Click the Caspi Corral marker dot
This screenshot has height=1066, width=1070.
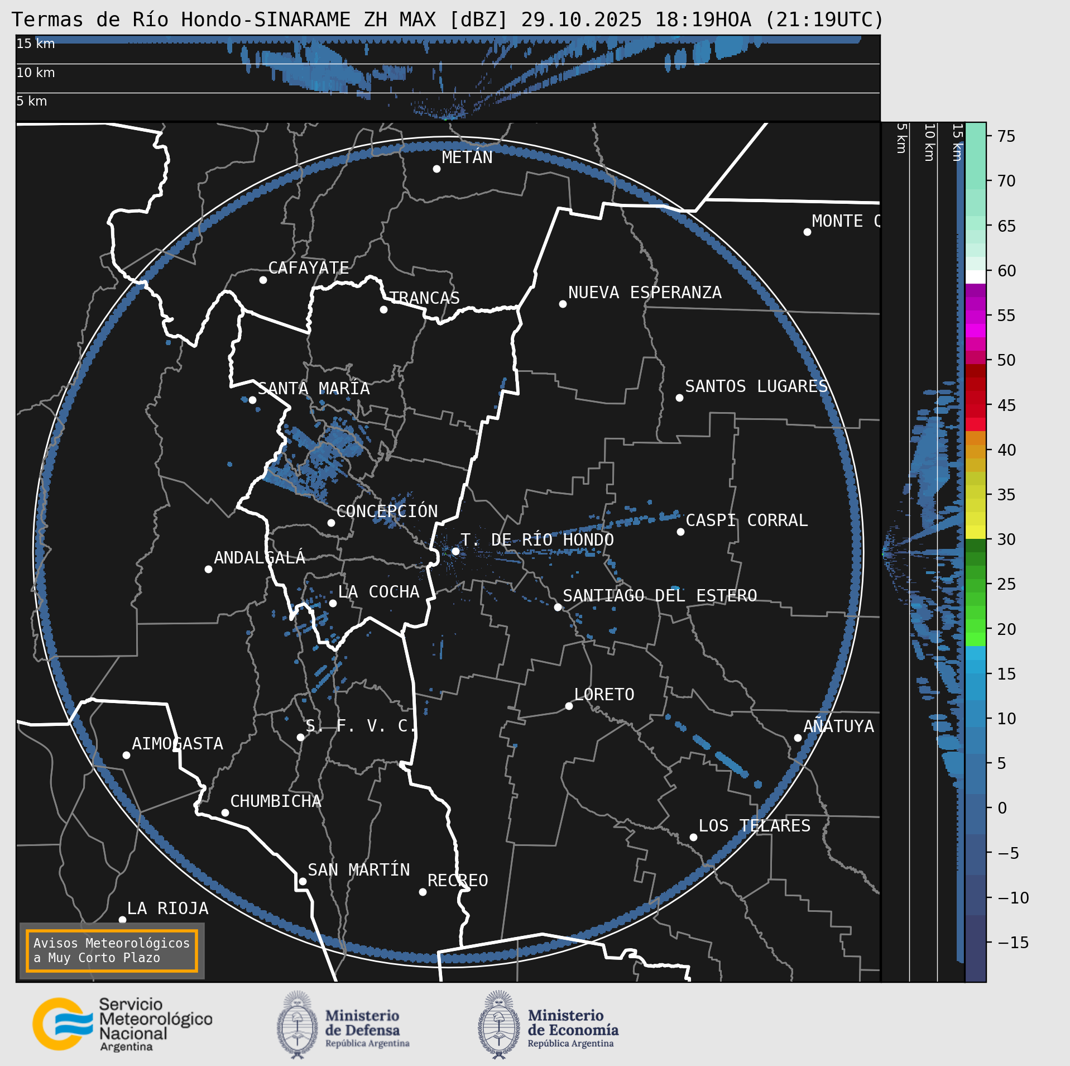680,532
